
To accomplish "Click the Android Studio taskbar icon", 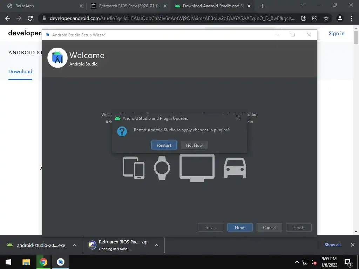I will (x=61, y=262).
